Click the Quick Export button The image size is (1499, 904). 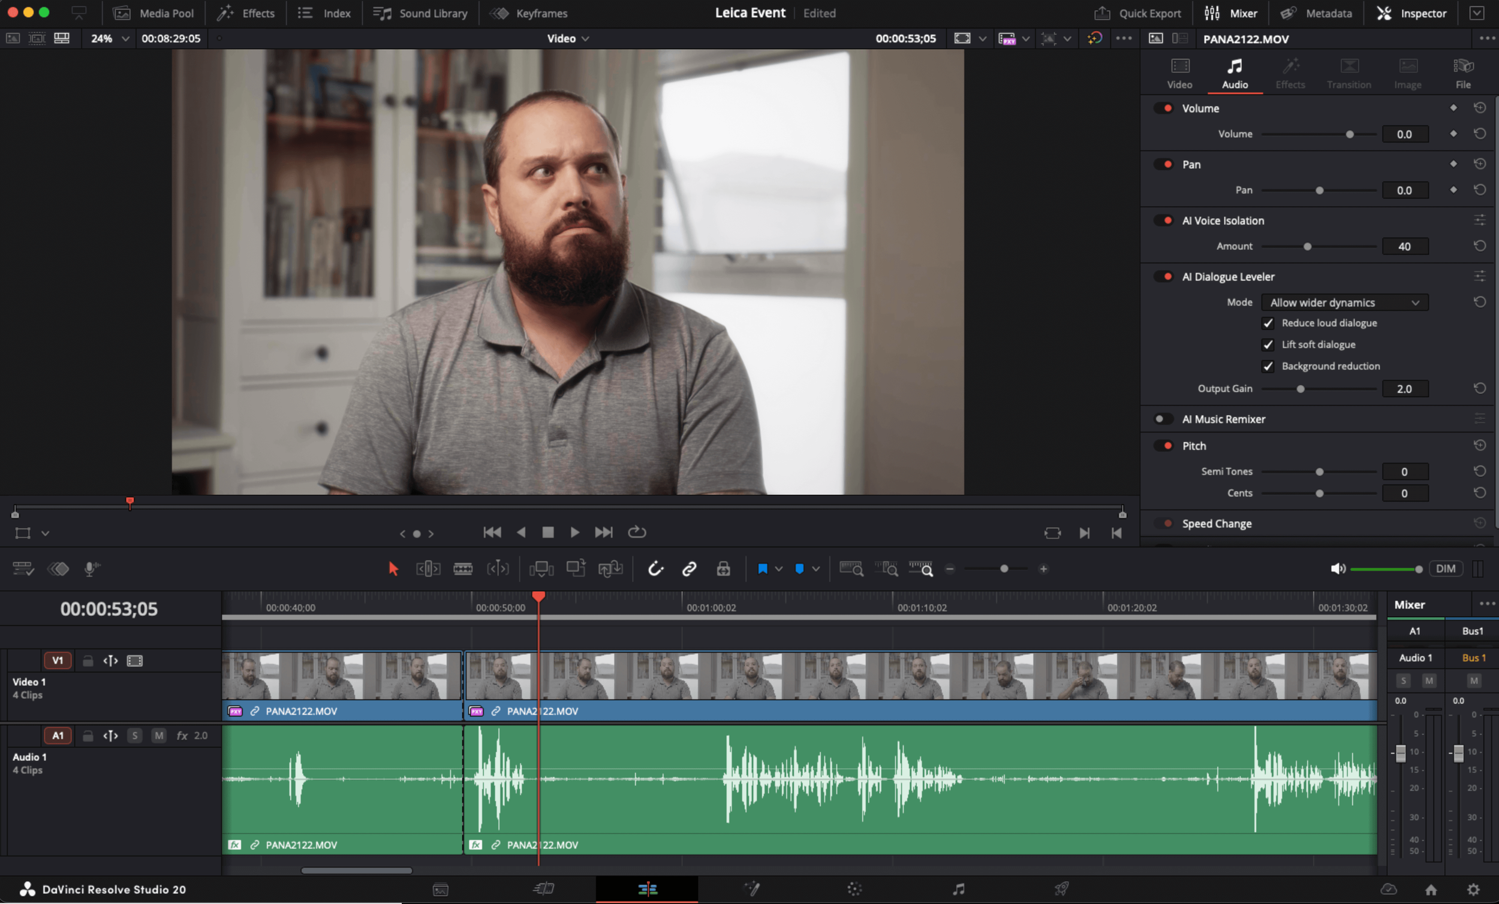point(1137,13)
